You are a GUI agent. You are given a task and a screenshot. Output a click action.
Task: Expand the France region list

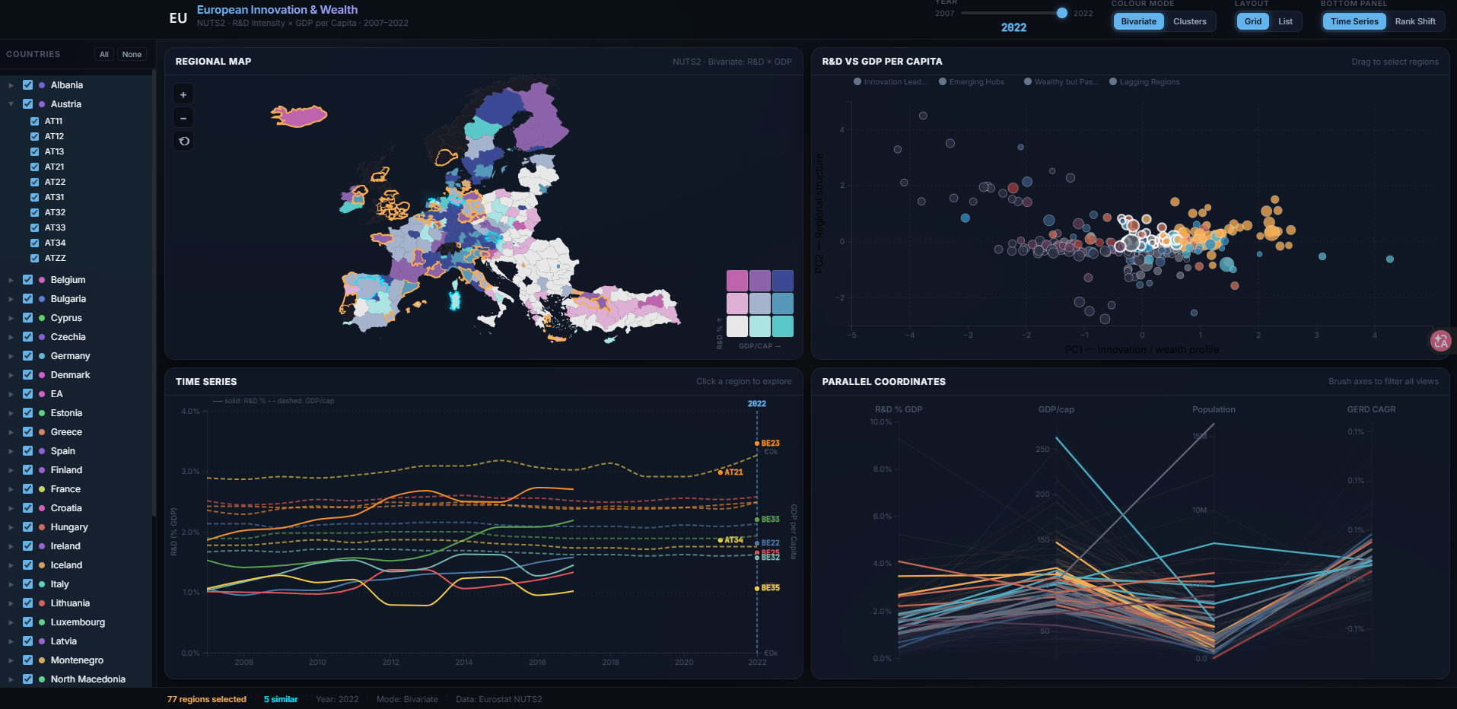pyautogui.click(x=11, y=489)
